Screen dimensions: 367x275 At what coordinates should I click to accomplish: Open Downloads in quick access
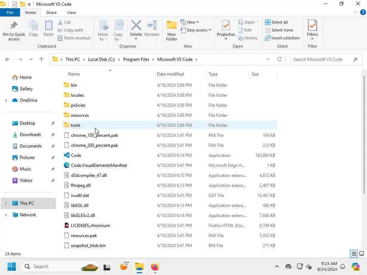[x=30, y=135]
